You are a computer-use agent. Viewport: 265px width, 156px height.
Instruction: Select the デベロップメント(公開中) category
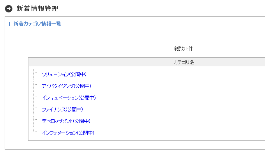(x=66, y=121)
